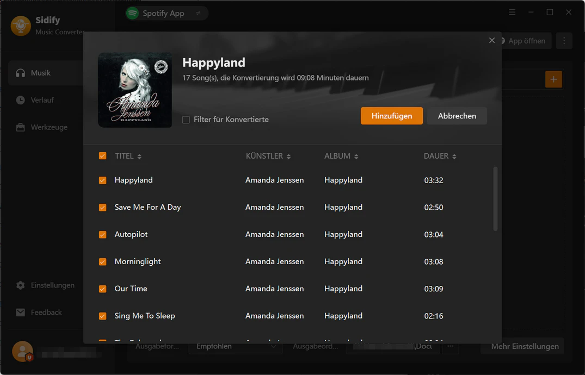This screenshot has height=375, width=585.
Task: Toggle the select-all checkbox beside TITEL
Action: tap(103, 156)
